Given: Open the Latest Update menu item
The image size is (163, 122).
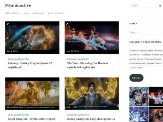Looking at the screenshot, I should click(12, 13).
